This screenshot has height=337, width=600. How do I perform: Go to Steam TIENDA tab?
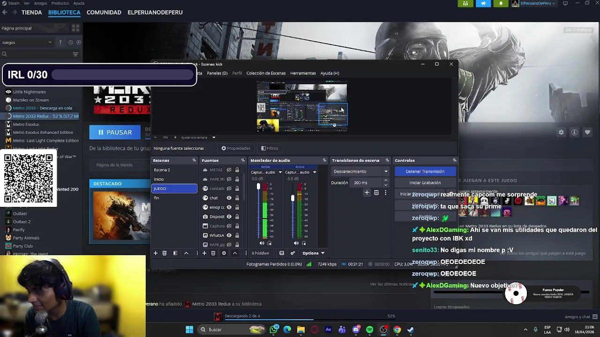click(x=31, y=13)
